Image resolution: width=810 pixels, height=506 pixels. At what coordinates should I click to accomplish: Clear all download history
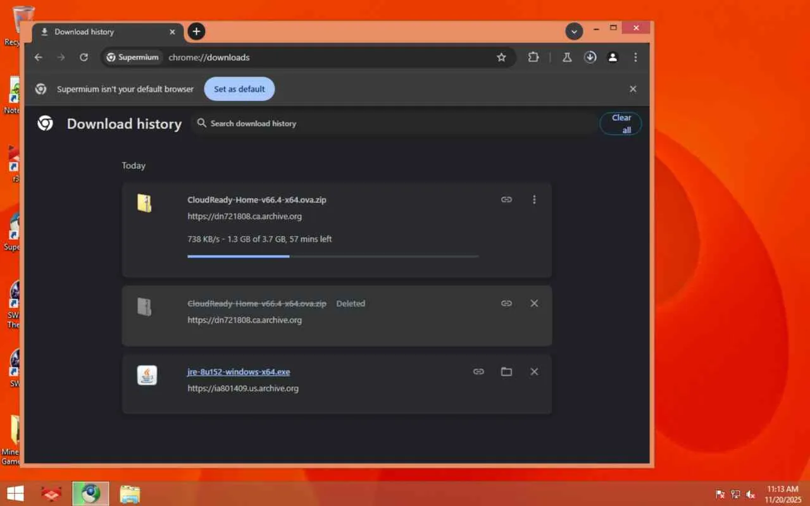click(x=621, y=123)
